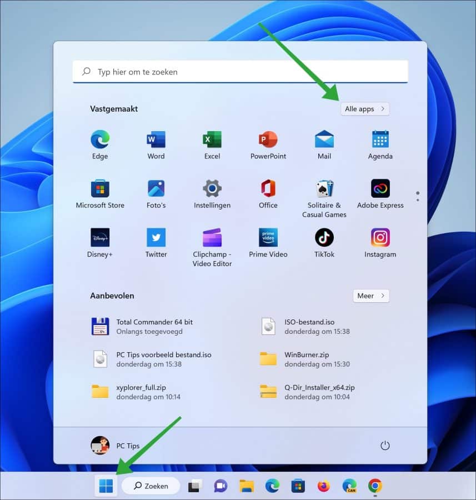This screenshot has height=500, width=476.
Task: Open the Mail app
Action: [x=324, y=145]
